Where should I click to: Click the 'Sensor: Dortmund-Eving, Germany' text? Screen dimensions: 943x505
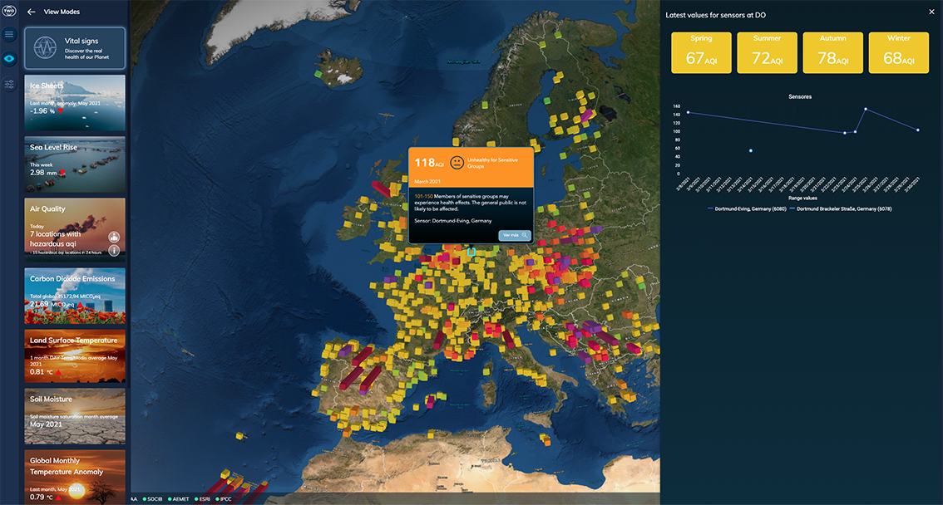point(453,220)
